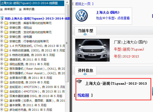Click the 菜单展开 list icon

1,10
